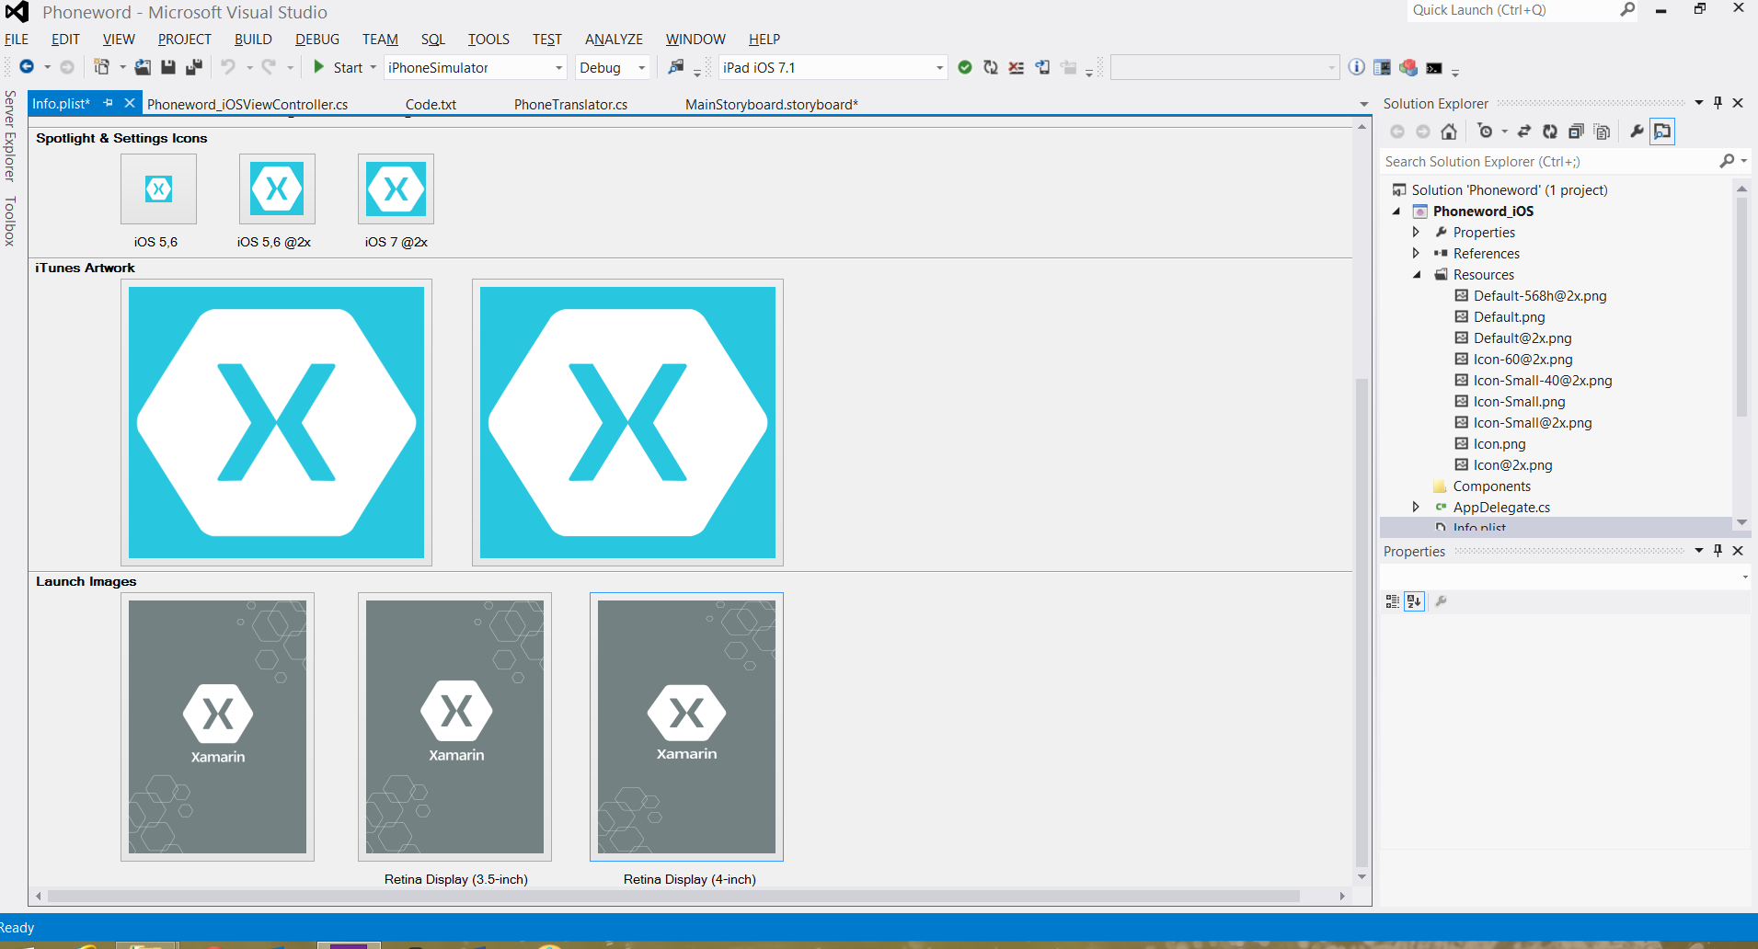Click the green checkmark toolbar icon

coord(965,67)
